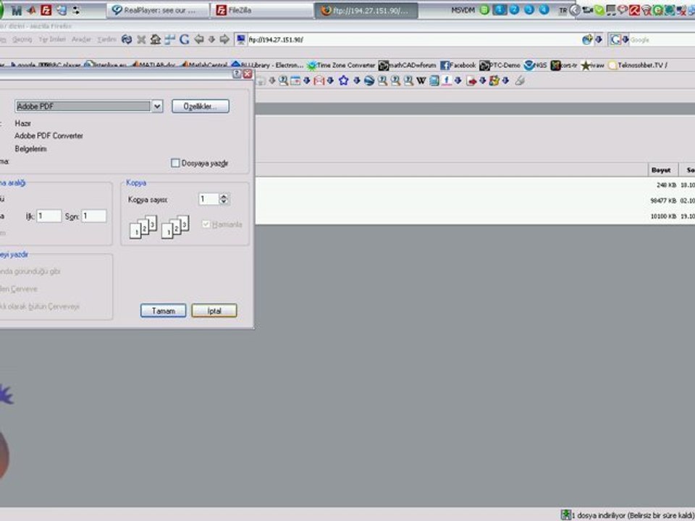Click the back arrow navigation icon
The height and width of the screenshot is (521, 695).
click(199, 39)
